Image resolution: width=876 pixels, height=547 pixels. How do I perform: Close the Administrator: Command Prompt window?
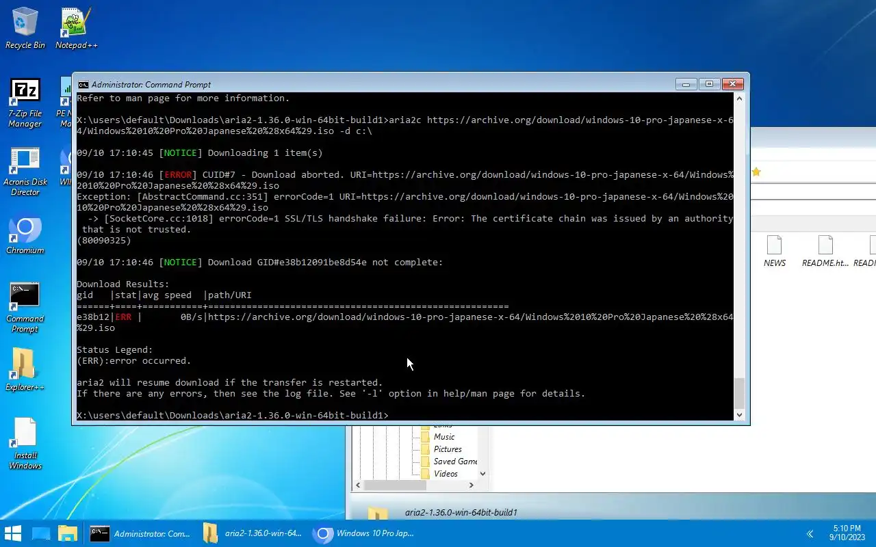tap(732, 84)
